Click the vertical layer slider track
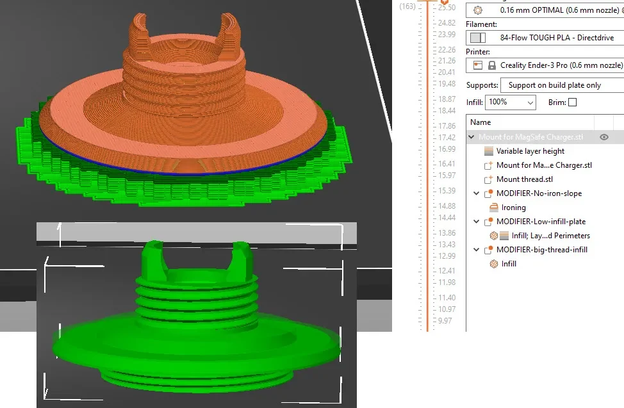Image resolution: width=624 pixels, height=408 pixels. [428, 167]
